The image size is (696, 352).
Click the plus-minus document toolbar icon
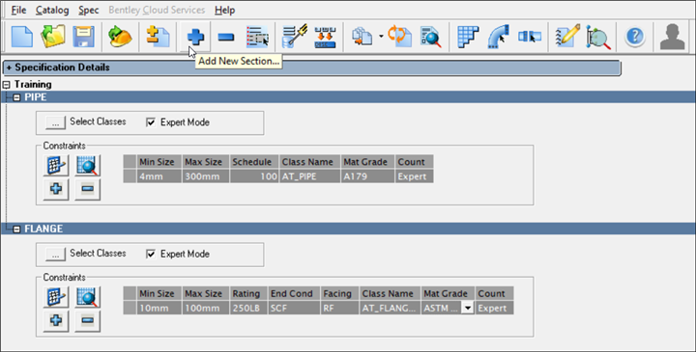click(158, 37)
